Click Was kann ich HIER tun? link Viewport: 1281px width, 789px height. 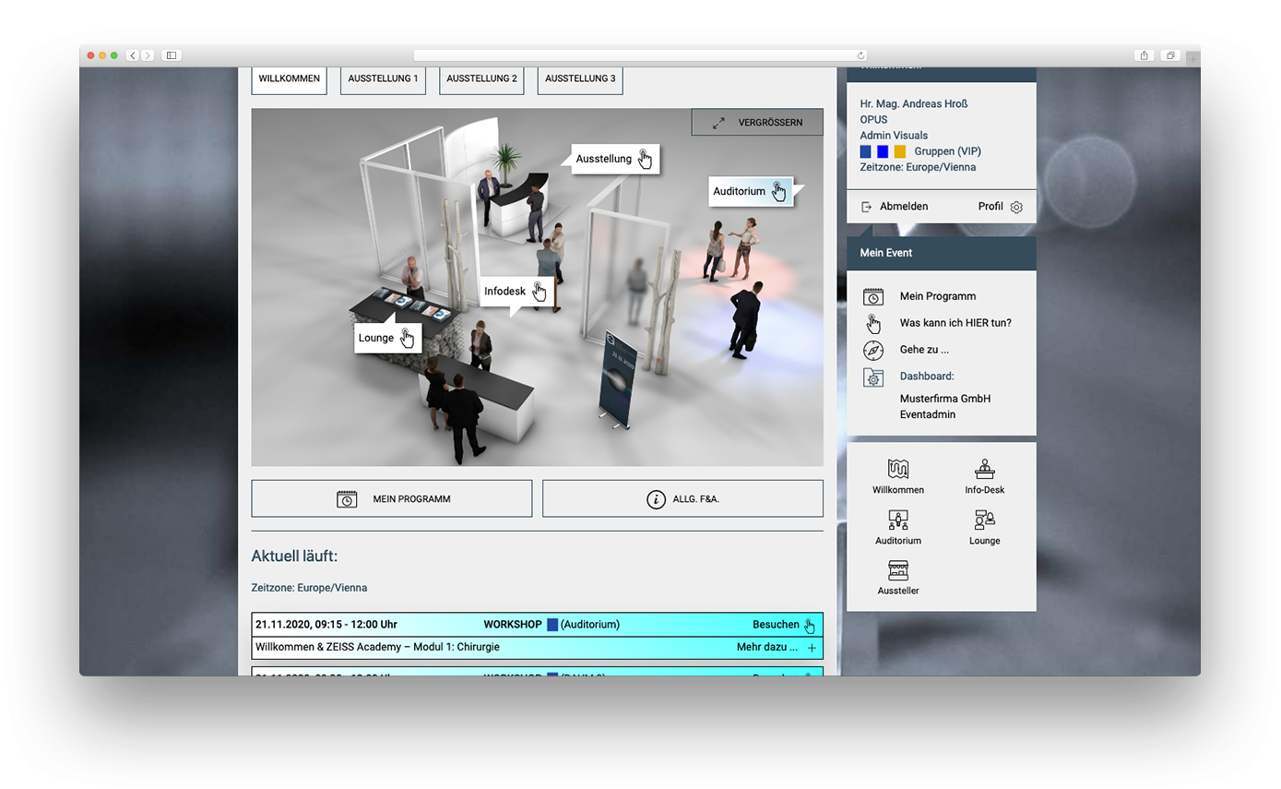tap(955, 323)
